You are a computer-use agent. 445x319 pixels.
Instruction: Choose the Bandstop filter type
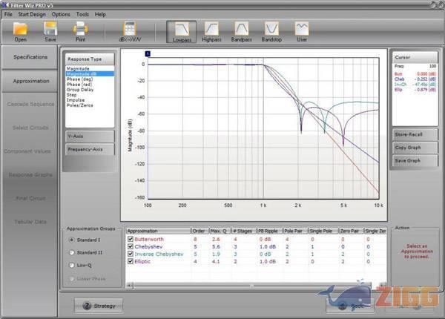271,30
